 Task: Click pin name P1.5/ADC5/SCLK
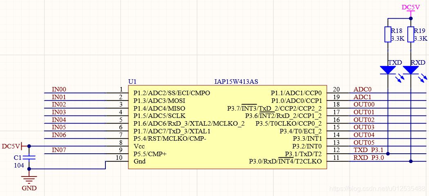coord(159,116)
